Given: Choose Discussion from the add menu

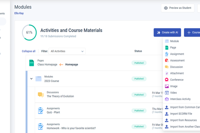Looking at the screenshot, I should tap(176, 67).
